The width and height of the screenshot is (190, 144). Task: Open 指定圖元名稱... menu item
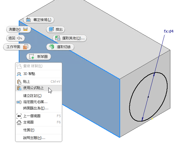tap(39, 102)
